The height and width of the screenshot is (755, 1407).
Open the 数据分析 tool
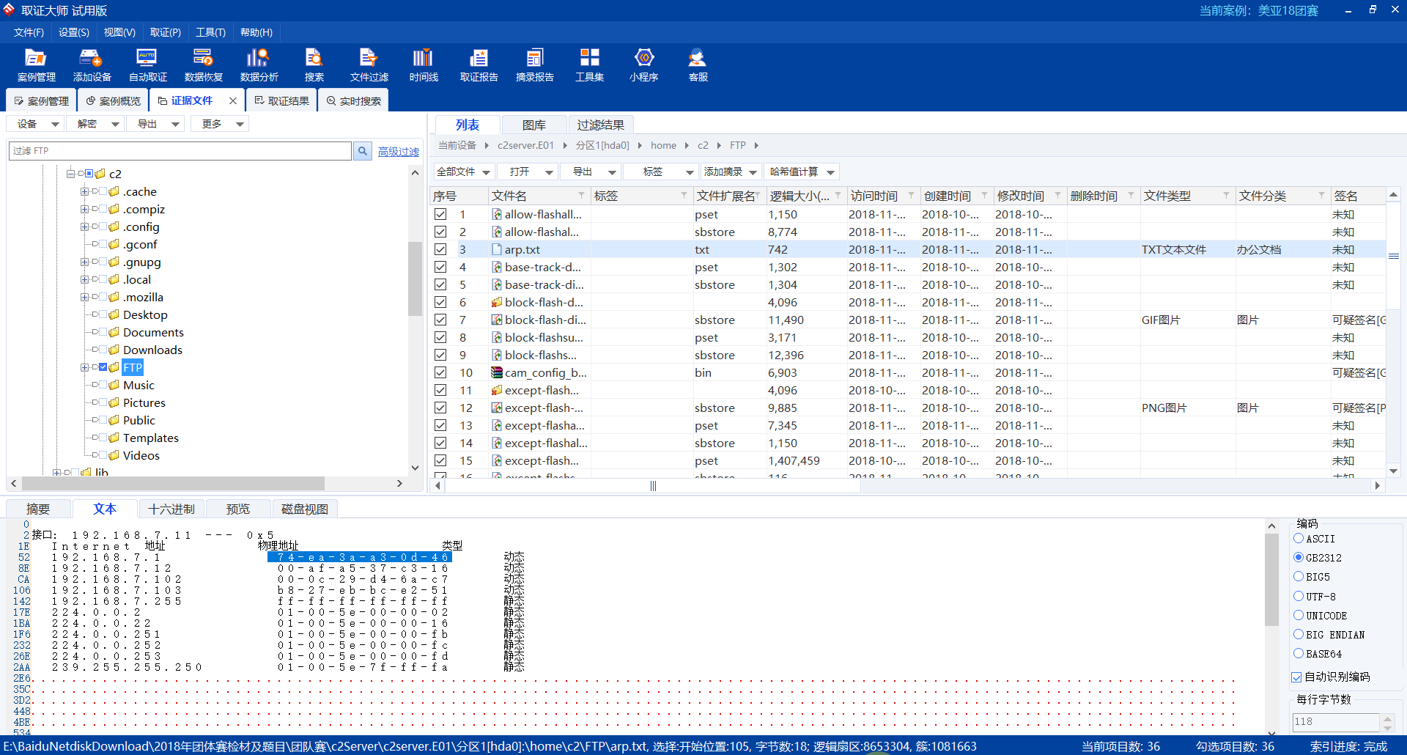[x=259, y=65]
